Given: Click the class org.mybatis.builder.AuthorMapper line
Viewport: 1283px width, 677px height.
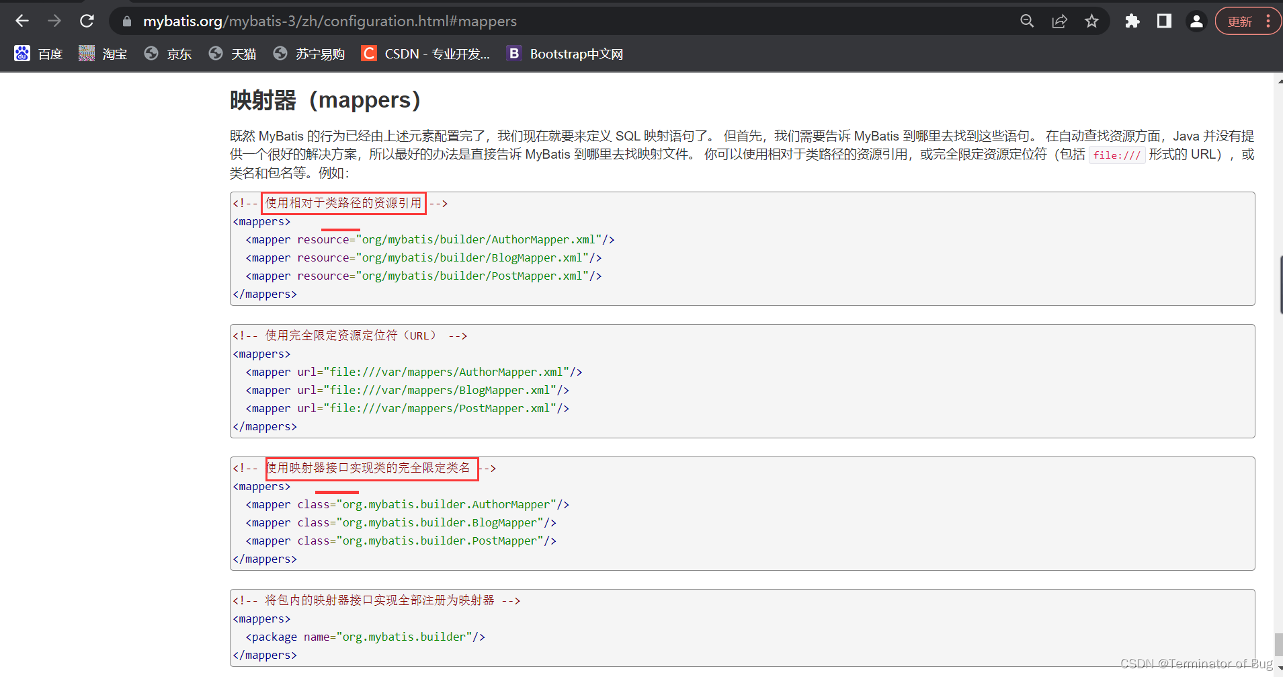Looking at the screenshot, I should pos(407,504).
